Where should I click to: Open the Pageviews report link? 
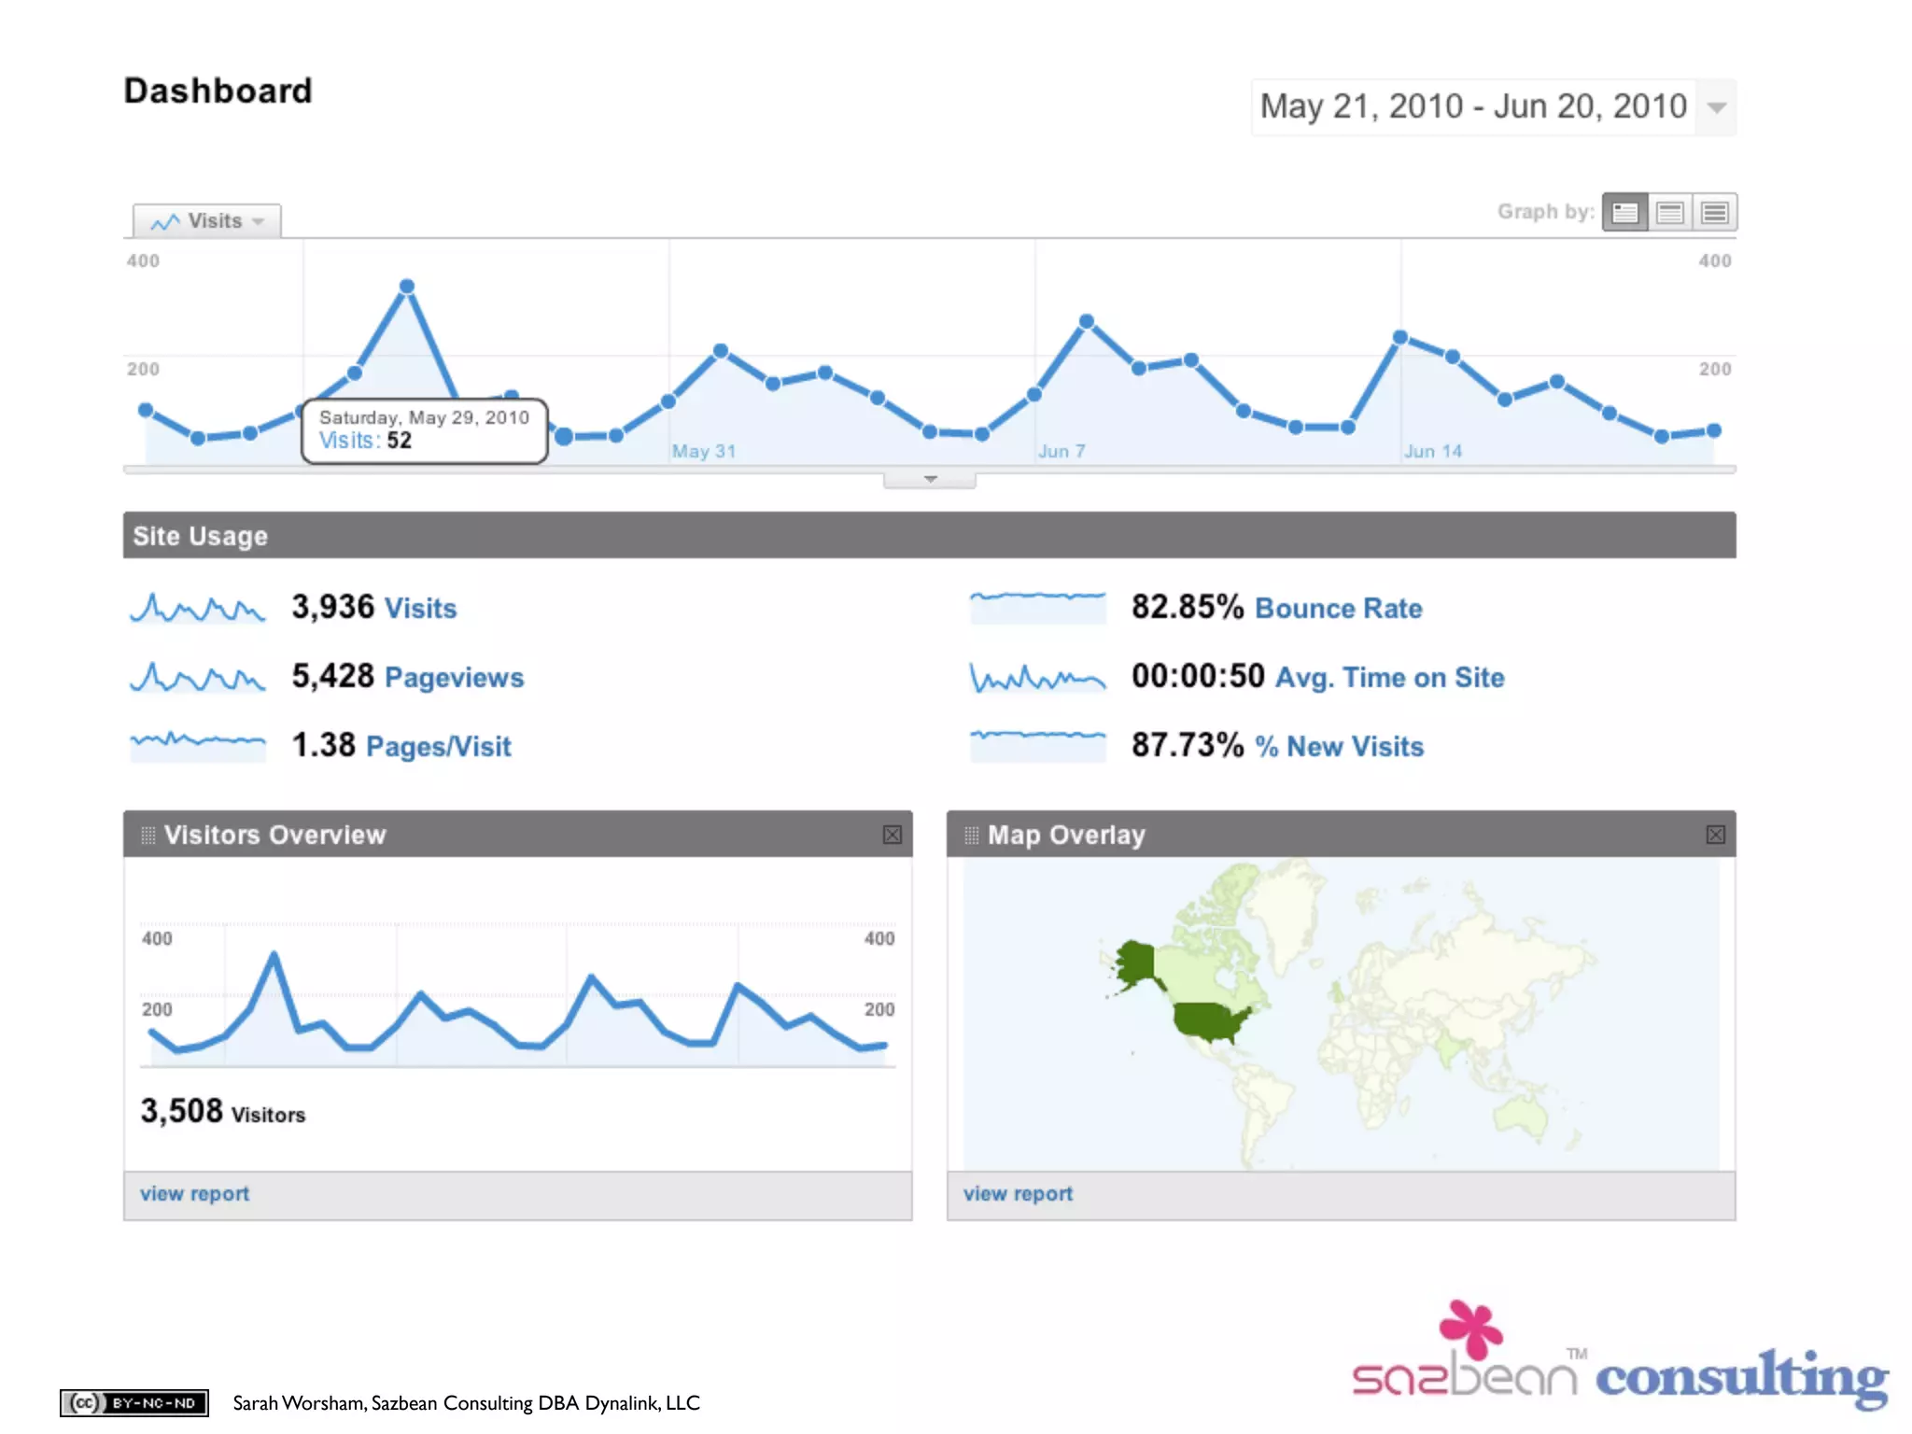(454, 678)
